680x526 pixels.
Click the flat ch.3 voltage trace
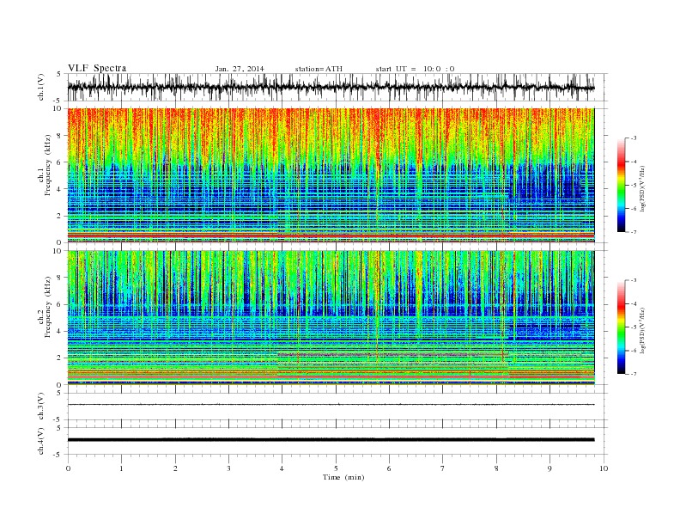pyautogui.click(x=331, y=405)
